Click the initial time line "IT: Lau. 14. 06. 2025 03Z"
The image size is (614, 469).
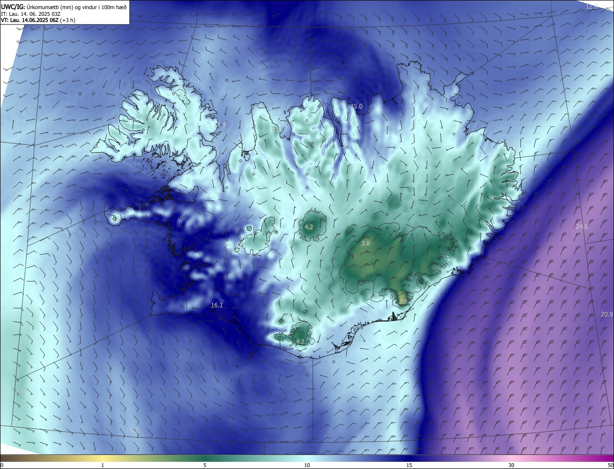tap(31, 13)
